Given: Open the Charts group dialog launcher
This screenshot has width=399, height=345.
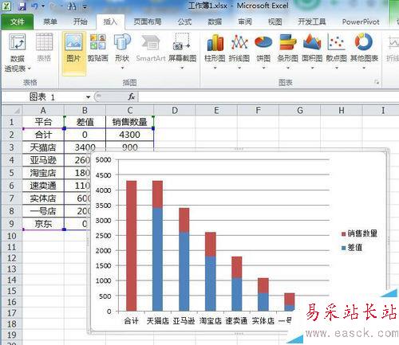Looking at the screenshot, I should [377, 82].
